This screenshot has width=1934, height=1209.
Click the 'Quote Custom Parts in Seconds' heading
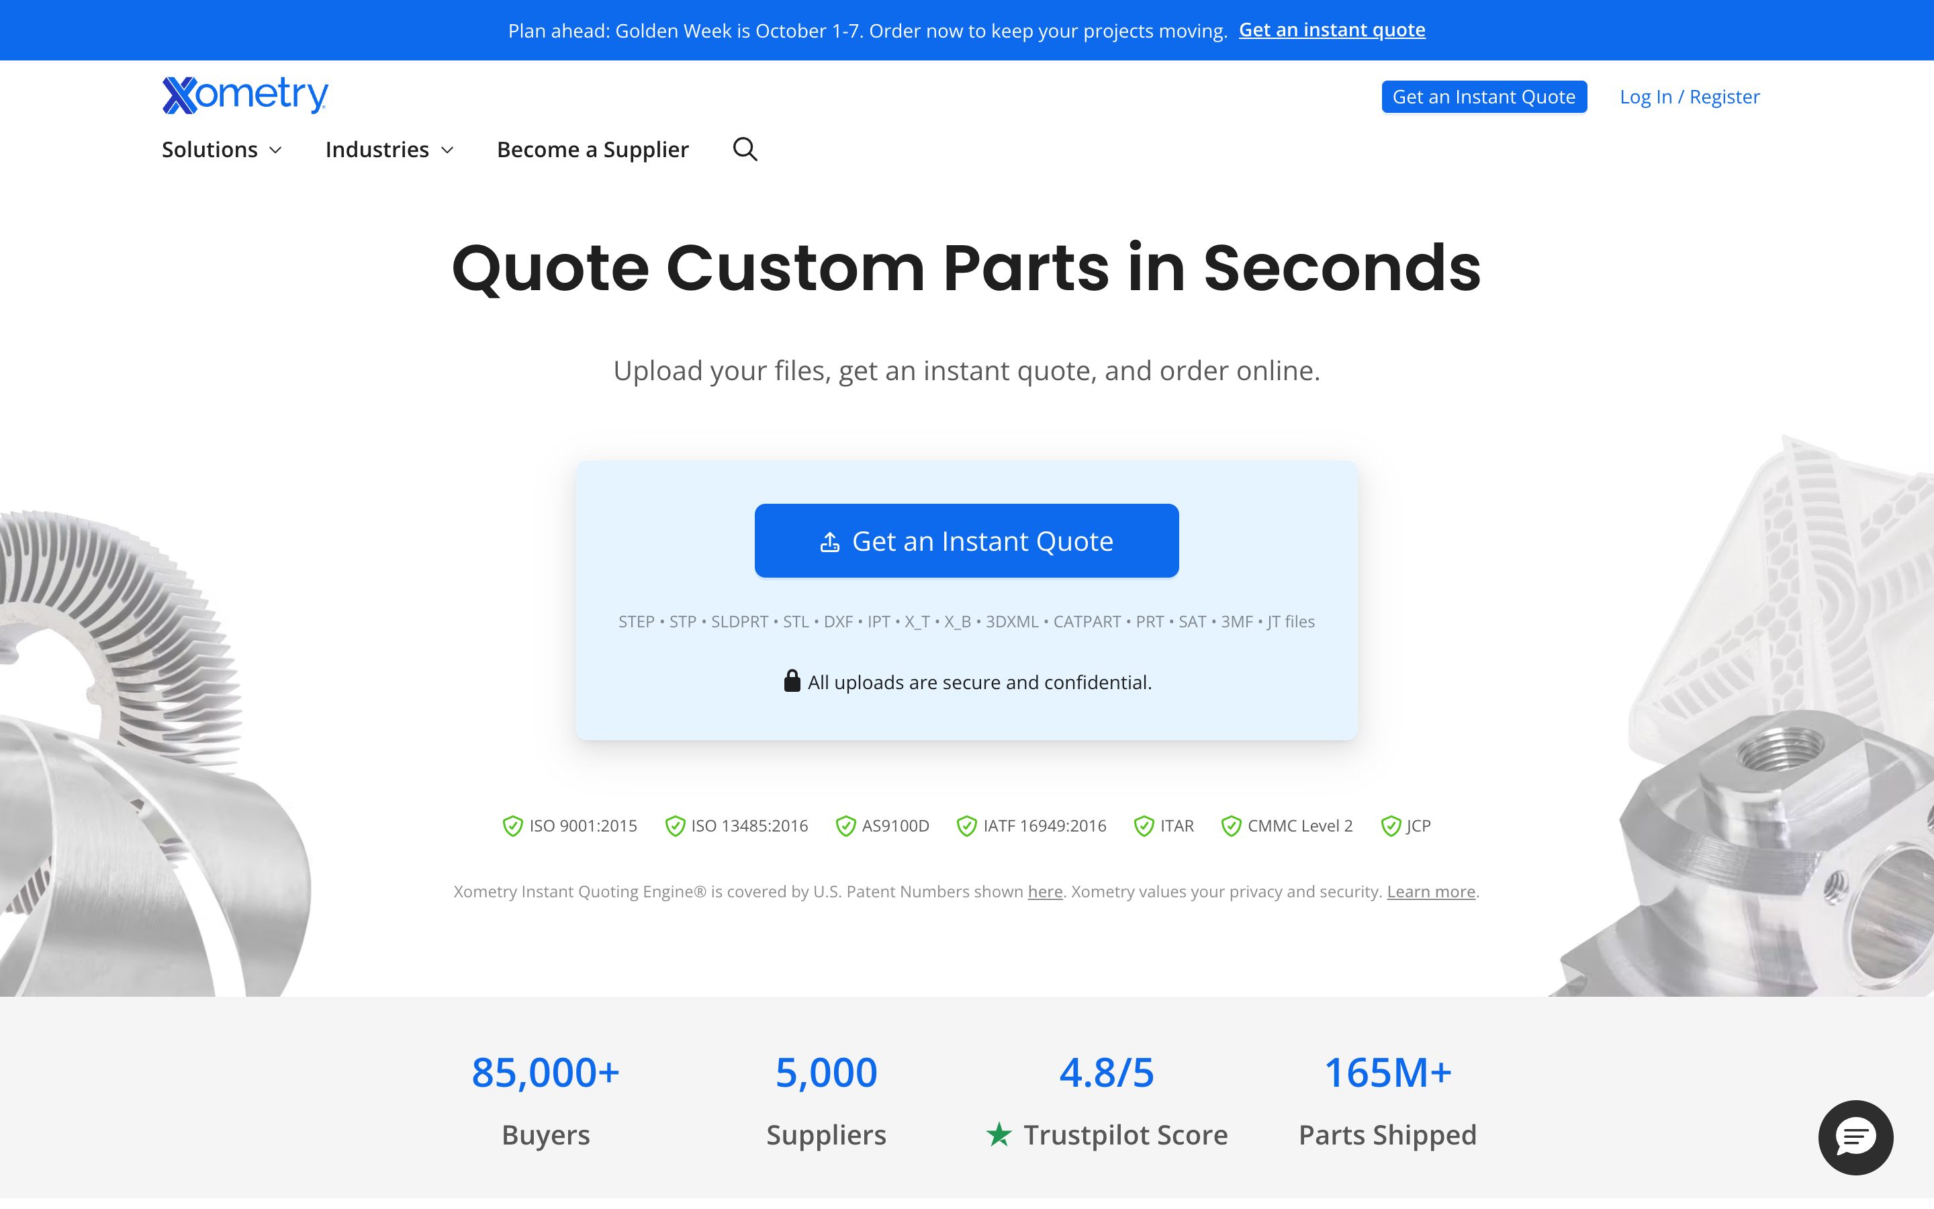tap(966, 267)
